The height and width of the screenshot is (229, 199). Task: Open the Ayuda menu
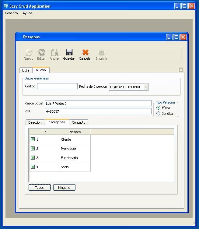[27, 13]
